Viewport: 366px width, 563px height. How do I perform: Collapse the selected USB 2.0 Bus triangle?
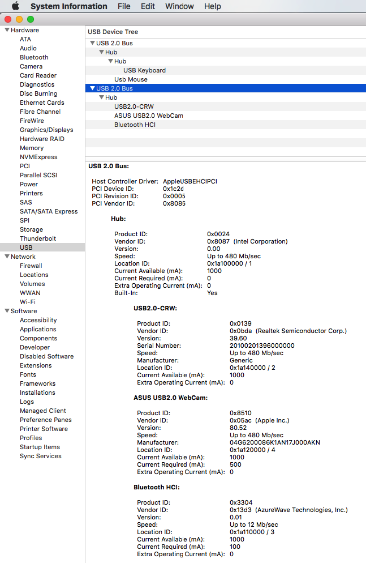92,88
